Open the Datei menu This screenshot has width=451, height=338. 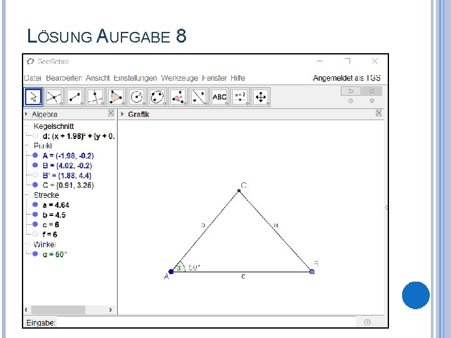click(33, 78)
